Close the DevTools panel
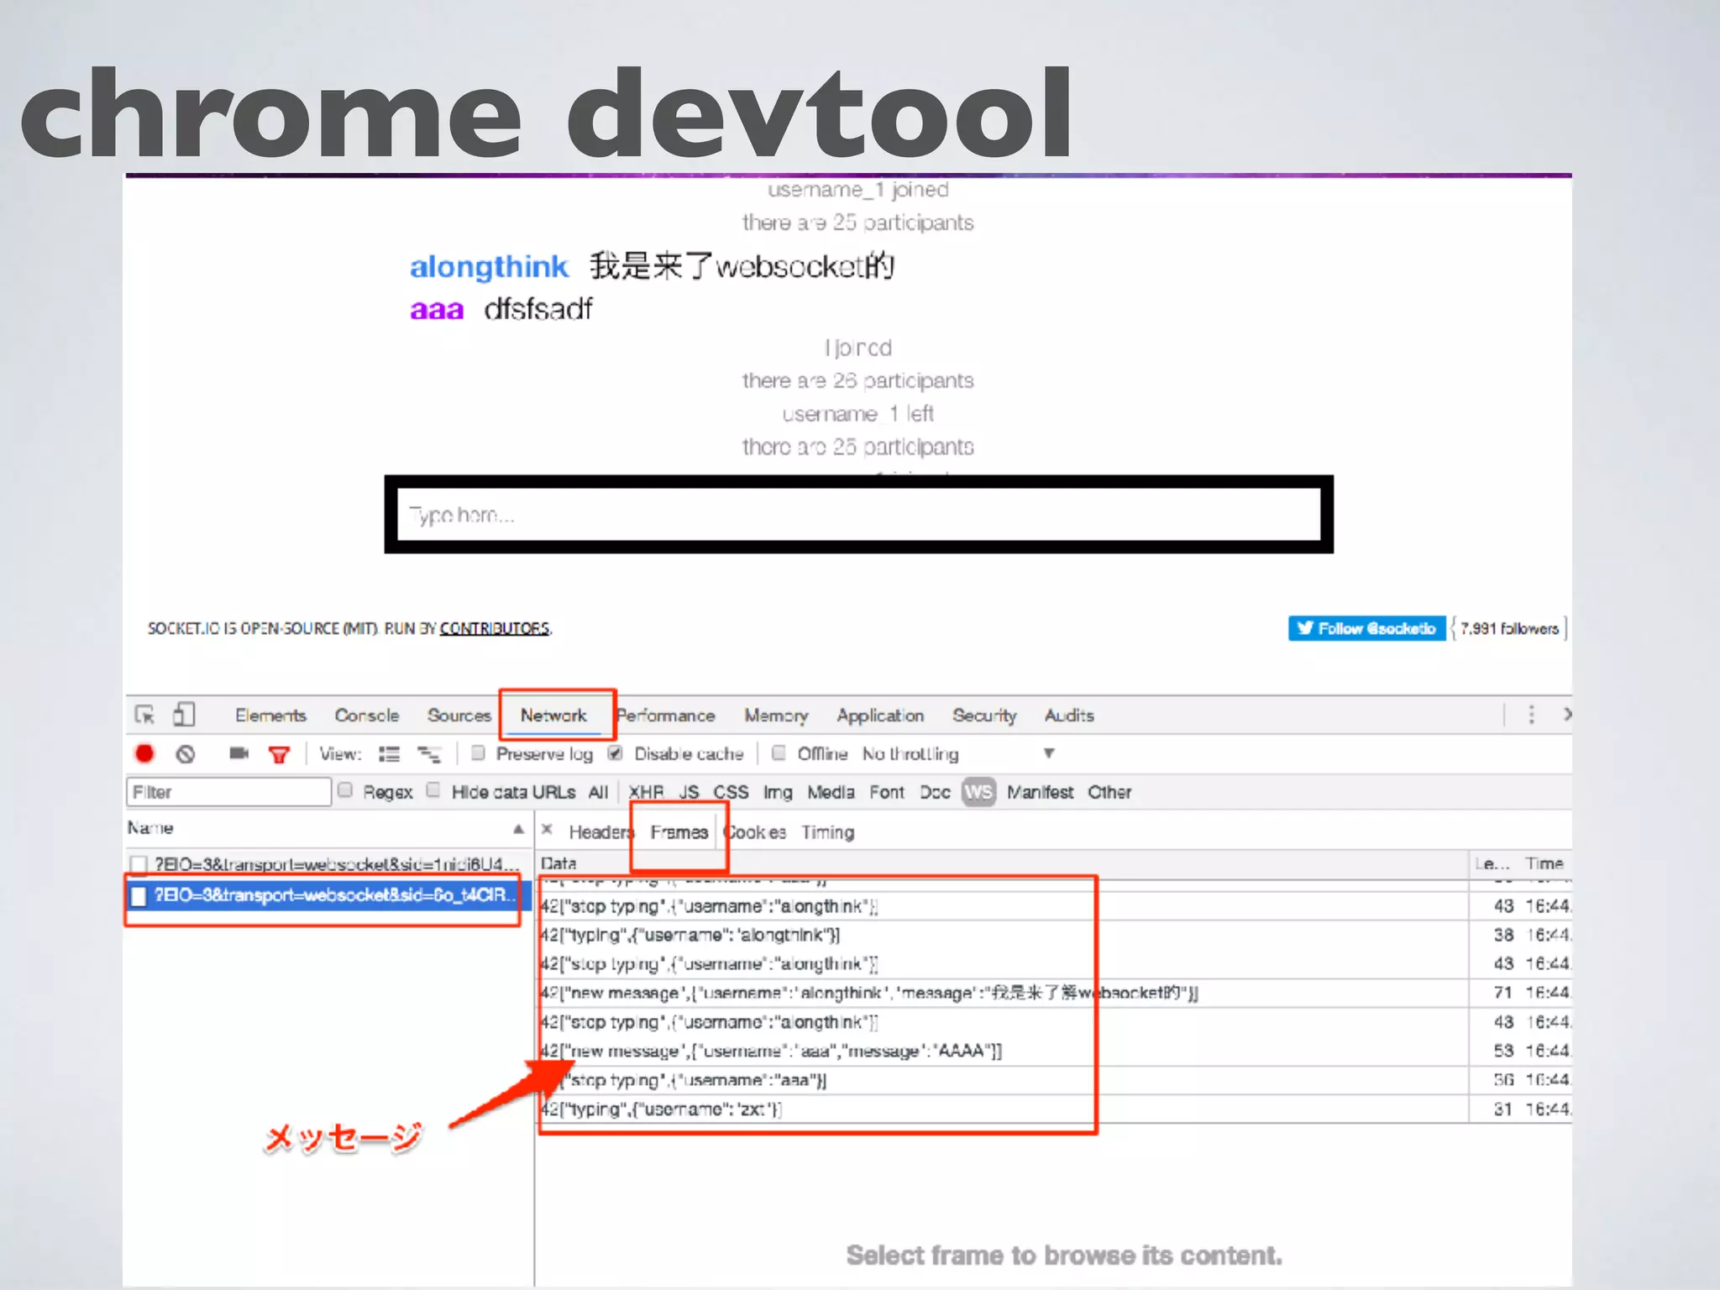The width and height of the screenshot is (1720, 1290). click(x=1566, y=715)
